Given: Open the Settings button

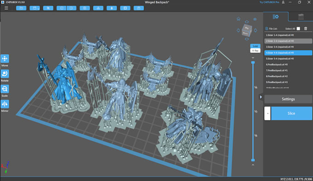Looking at the screenshot, I should [x=288, y=99].
